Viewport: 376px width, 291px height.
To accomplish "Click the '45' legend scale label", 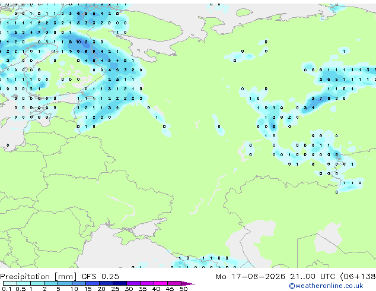I will pyautogui.click(x=170, y=289).
